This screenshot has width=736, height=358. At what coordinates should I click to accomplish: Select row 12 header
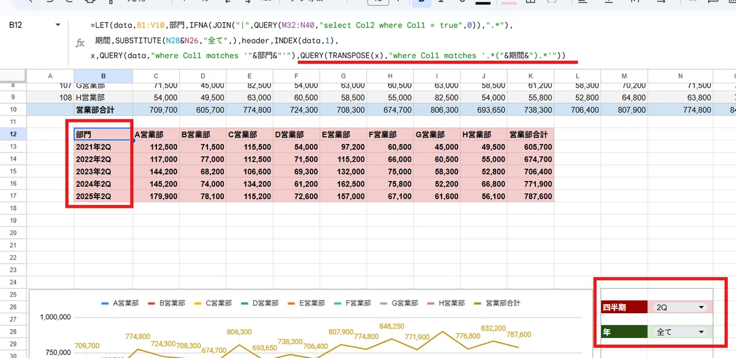point(13,134)
